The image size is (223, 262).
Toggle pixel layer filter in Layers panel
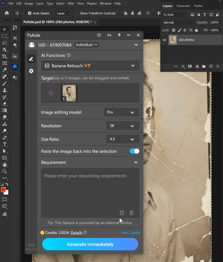[x=192, y=15]
